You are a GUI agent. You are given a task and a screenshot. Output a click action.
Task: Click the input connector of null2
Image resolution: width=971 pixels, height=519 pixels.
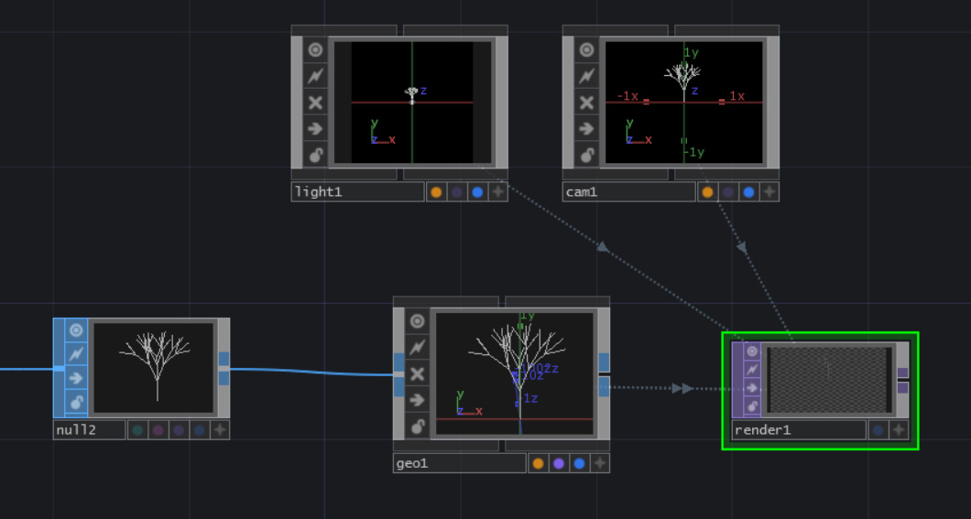click(x=59, y=368)
